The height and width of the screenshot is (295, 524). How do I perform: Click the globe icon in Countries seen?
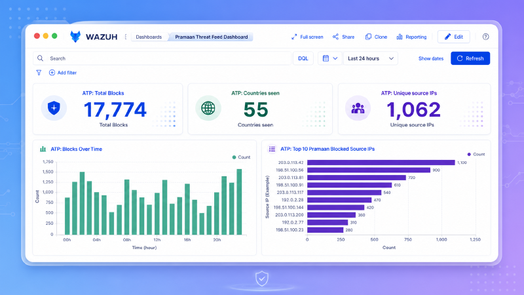[208, 108]
